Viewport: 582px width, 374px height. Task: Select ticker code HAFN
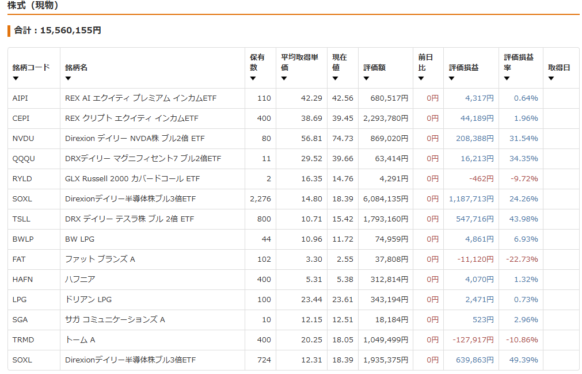click(22, 279)
